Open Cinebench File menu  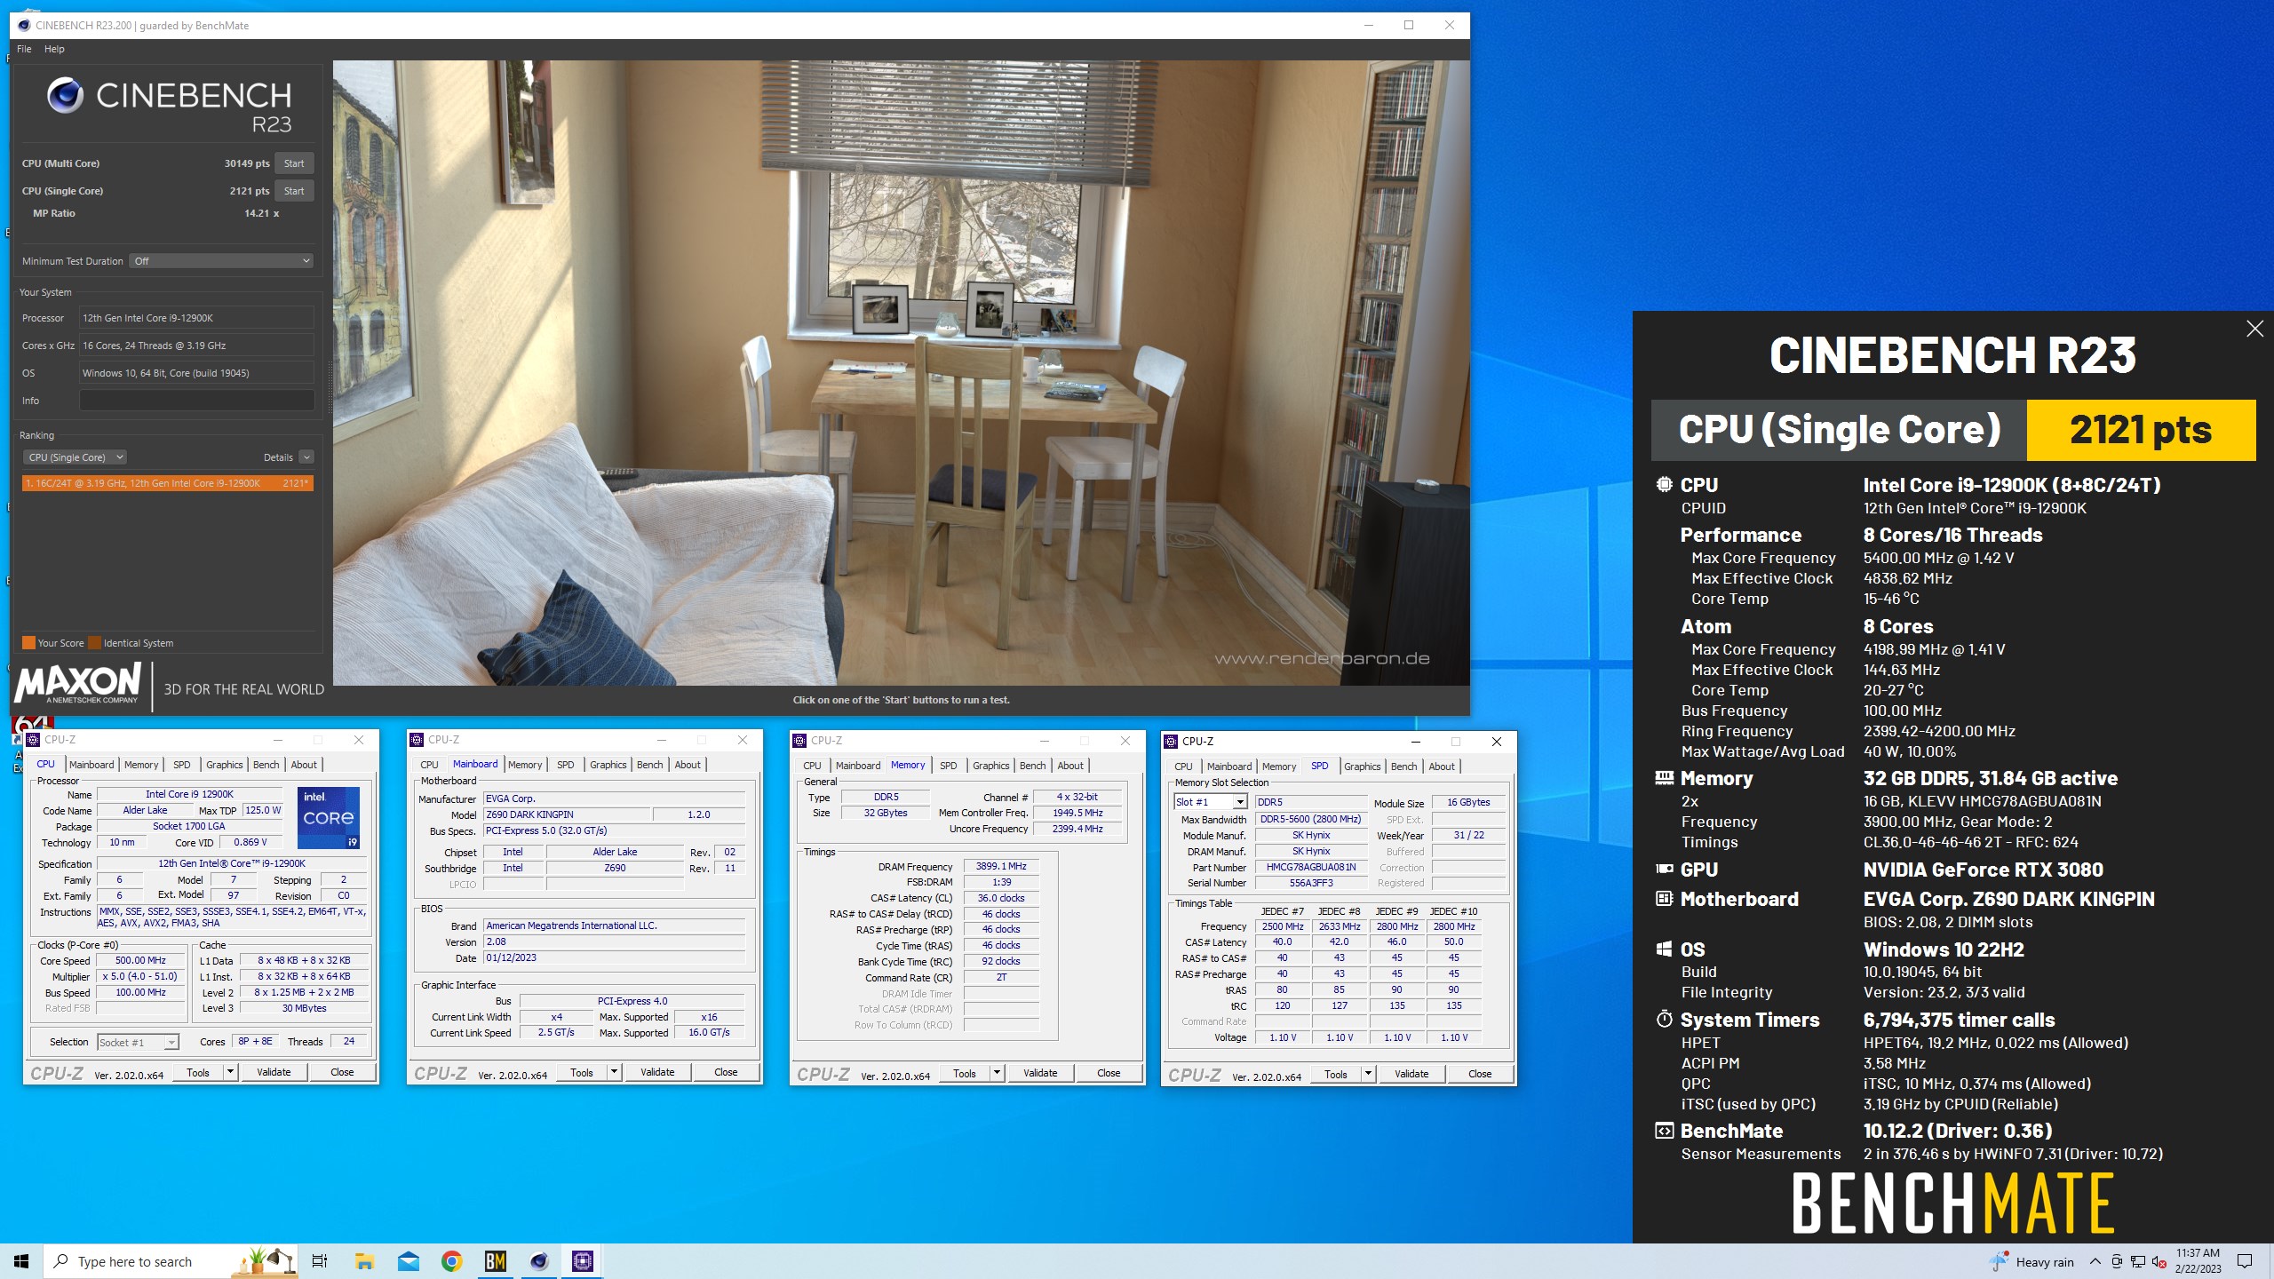tap(24, 49)
